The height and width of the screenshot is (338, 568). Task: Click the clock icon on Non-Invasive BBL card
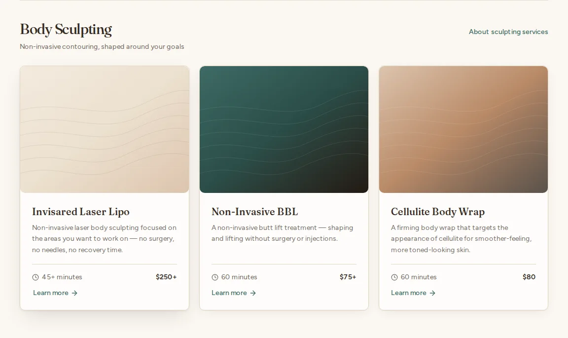click(215, 277)
